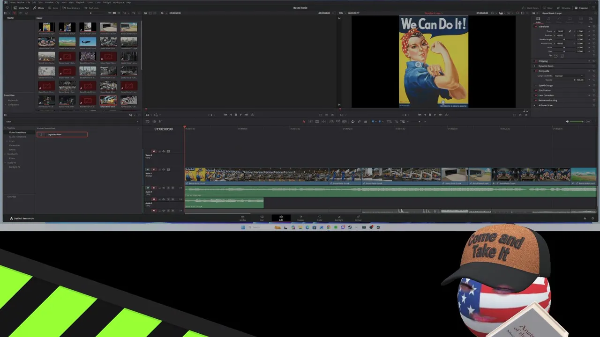The image size is (600, 337).
Task: Toggle the Dynamic Zoom enable dot
Action: (534, 66)
